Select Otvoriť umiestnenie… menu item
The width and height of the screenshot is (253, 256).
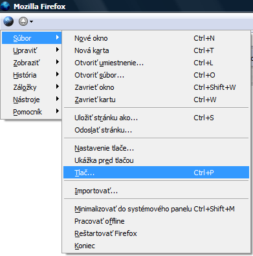[x=156, y=63]
